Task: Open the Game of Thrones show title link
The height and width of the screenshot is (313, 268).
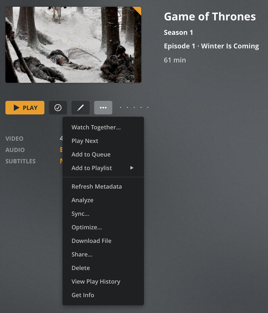Action: coord(210,16)
